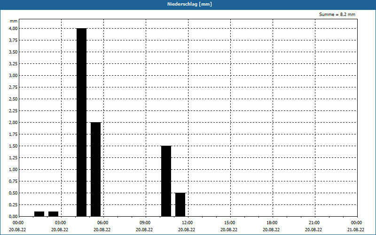Click the 21:00 time label
376x235 pixels.
314,223
